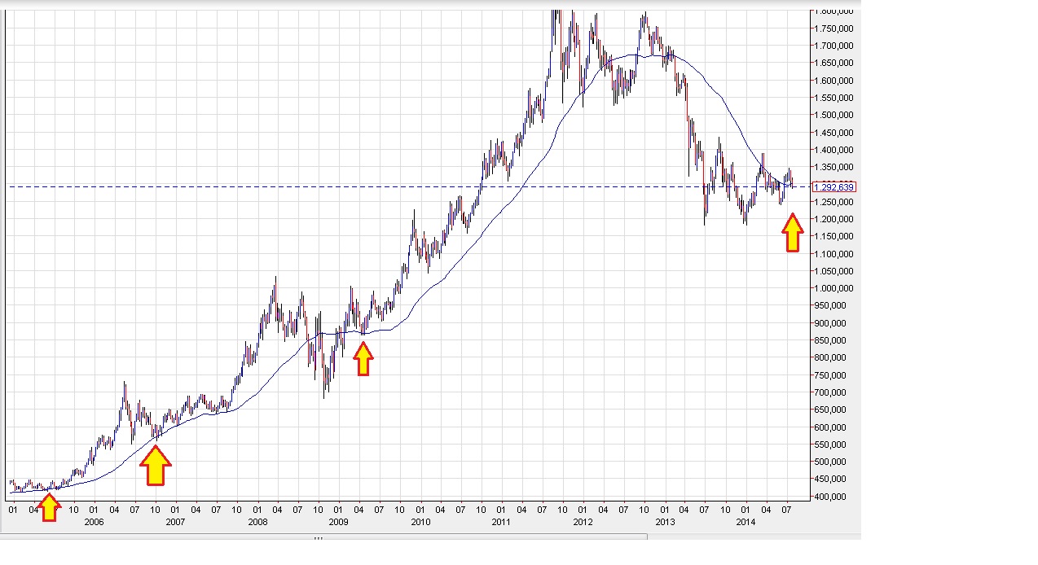Click the 2013 year label on time axis
This screenshot has height=565, width=1038.
(x=665, y=522)
